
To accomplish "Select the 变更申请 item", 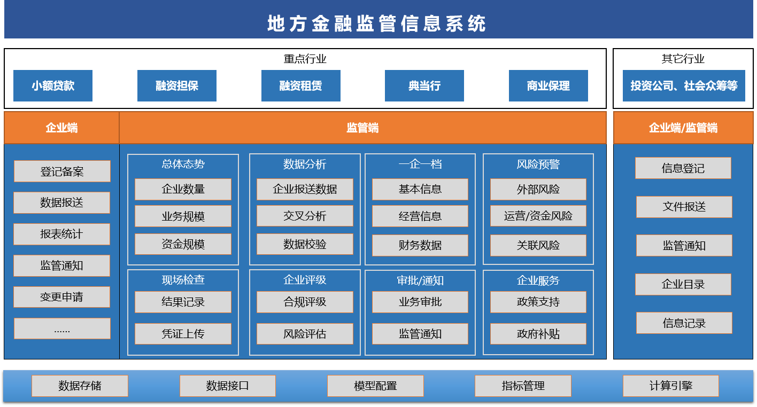I will click(62, 297).
